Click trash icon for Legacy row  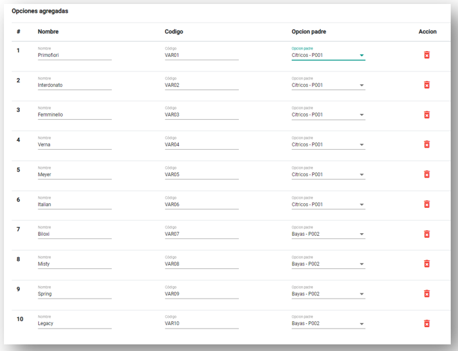pos(427,323)
